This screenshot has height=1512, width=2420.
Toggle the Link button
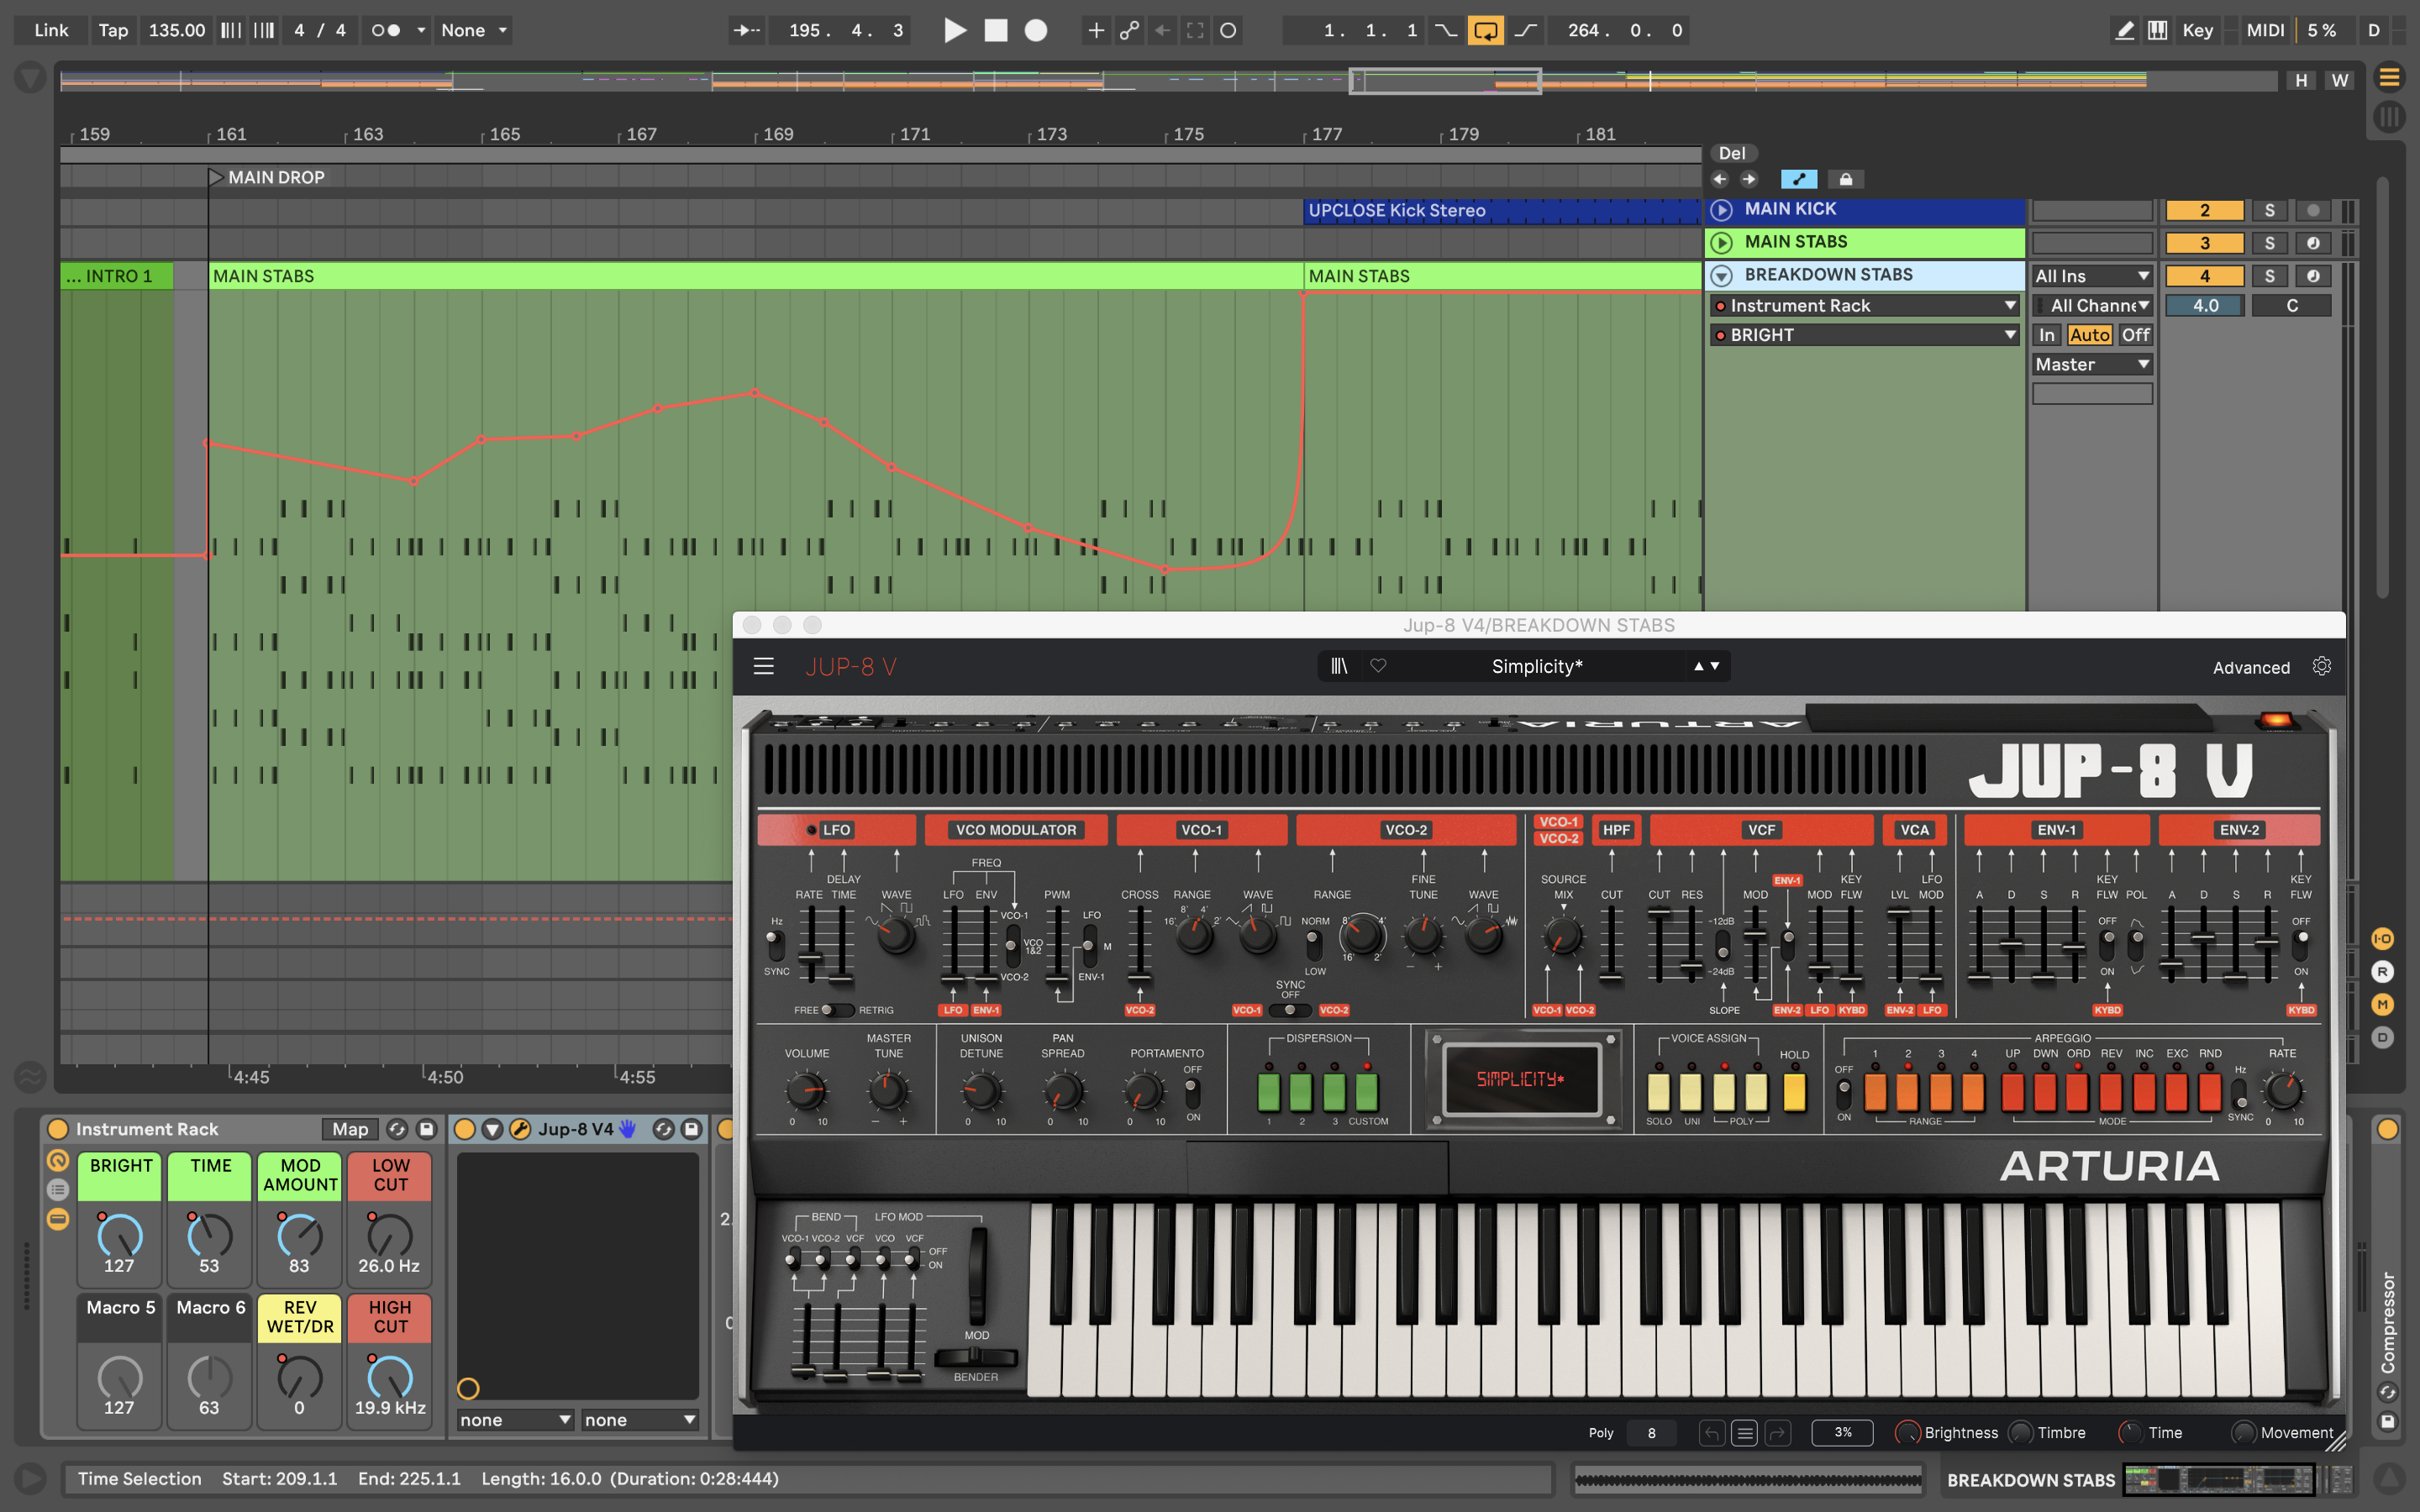click(x=51, y=30)
